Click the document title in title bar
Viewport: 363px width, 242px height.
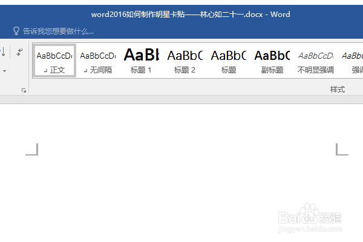point(191,15)
